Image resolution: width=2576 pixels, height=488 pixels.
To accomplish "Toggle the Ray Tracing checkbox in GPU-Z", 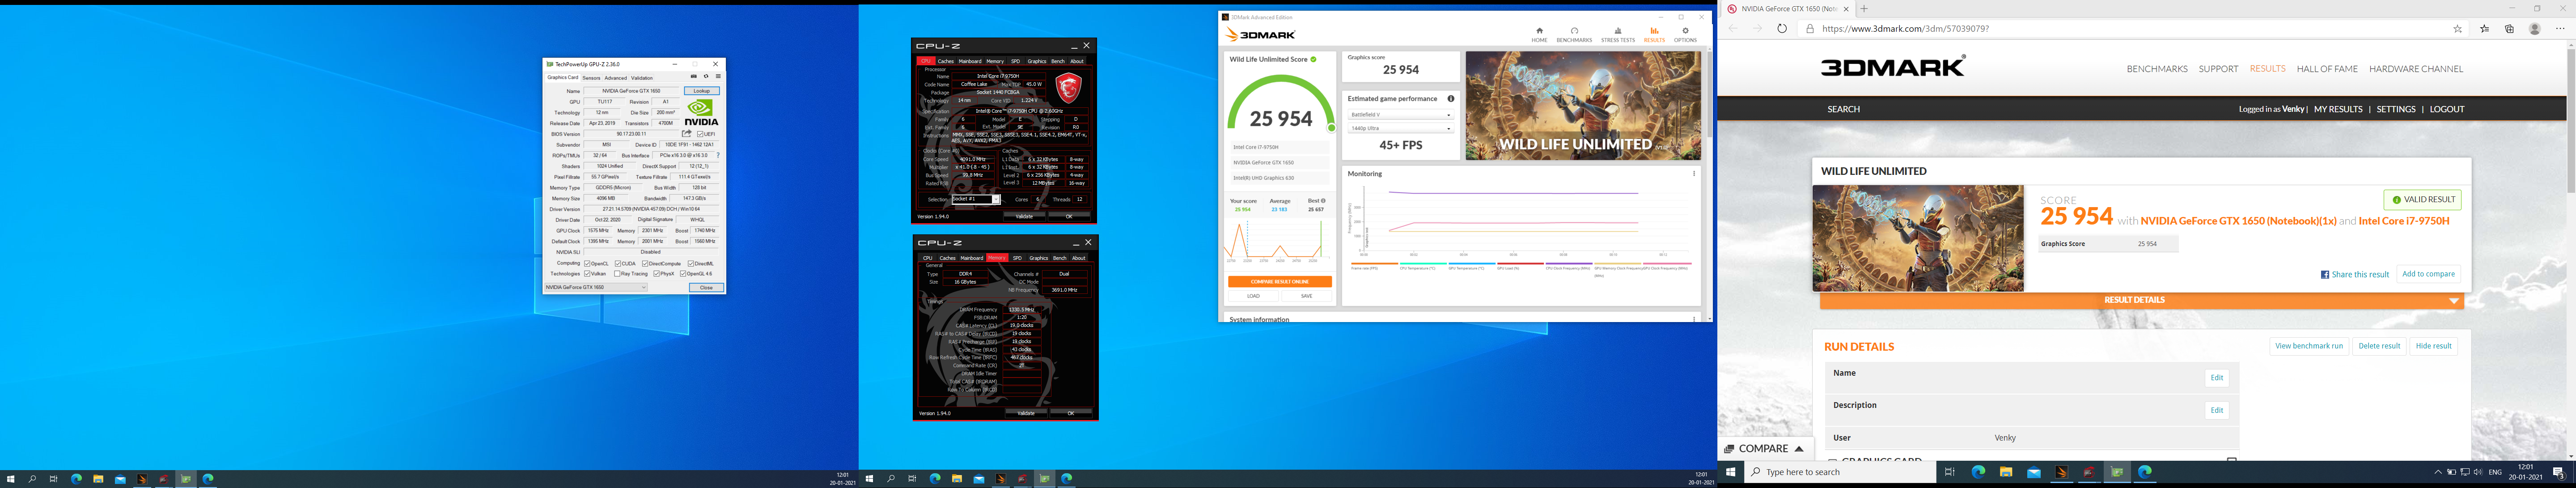I will [618, 274].
